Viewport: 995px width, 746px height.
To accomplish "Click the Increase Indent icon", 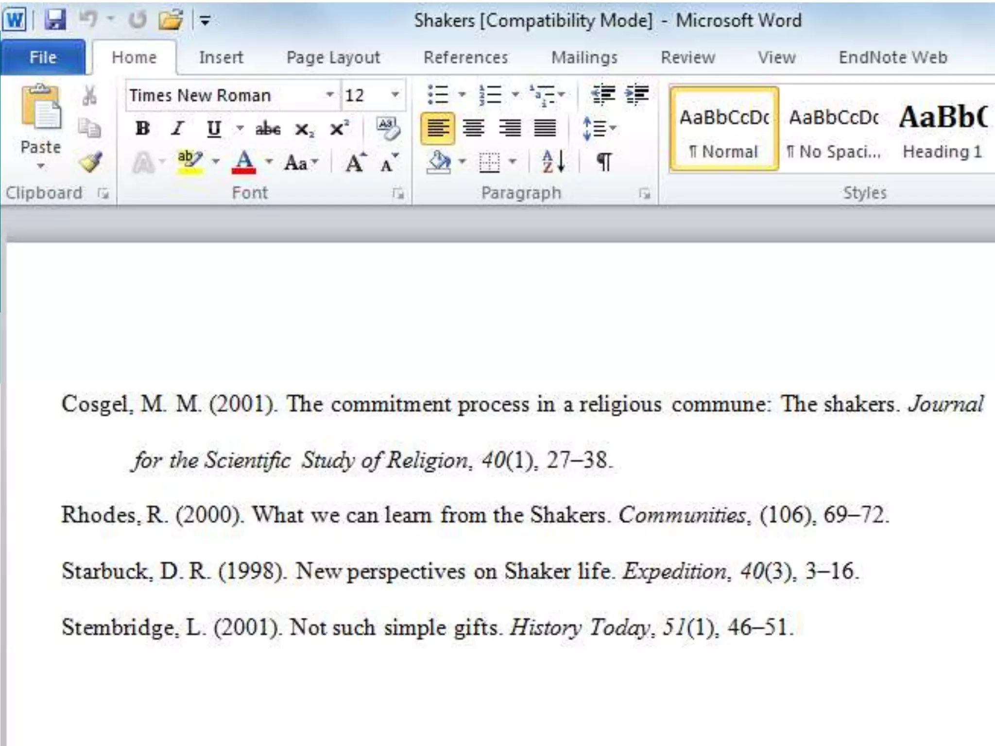I will coord(637,95).
